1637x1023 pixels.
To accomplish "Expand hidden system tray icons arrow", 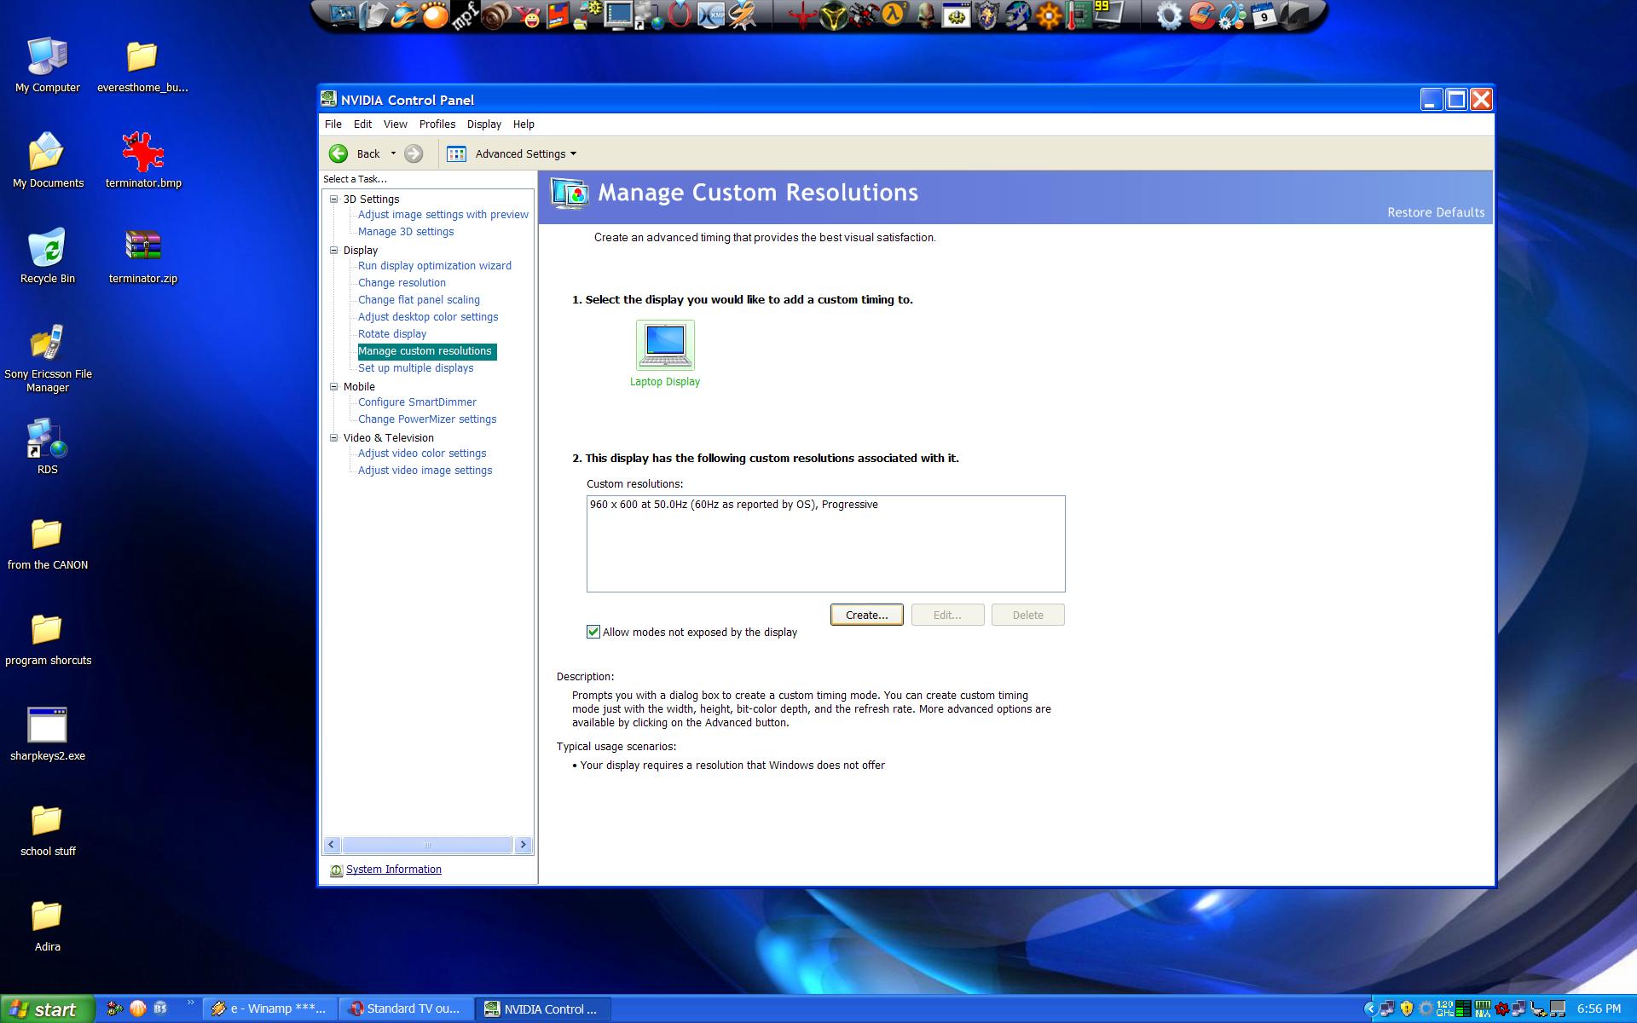I will coord(1371,1009).
